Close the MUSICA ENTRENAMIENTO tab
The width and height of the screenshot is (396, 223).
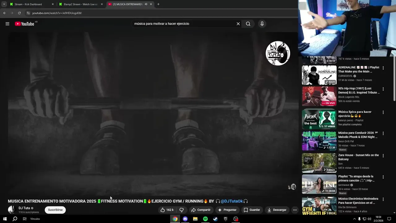point(151,4)
